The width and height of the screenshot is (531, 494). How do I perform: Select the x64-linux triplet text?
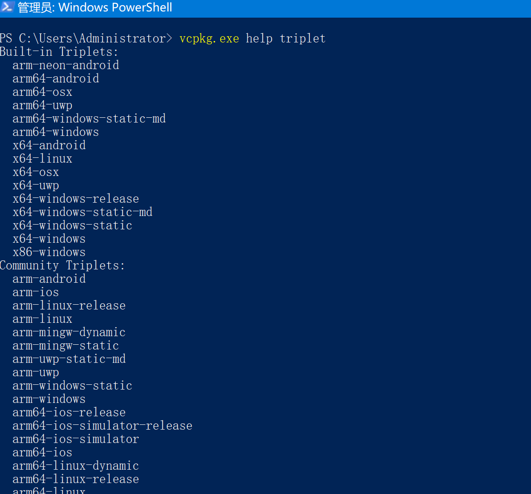point(42,158)
